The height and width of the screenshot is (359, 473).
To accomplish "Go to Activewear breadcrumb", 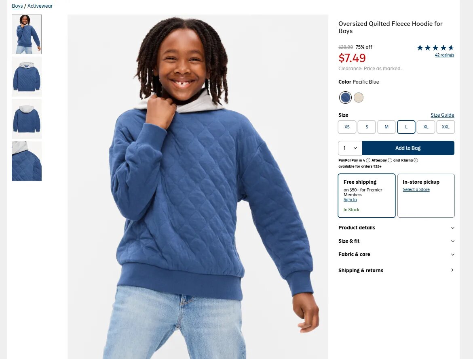I will pyautogui.click(x=40, y=6).
